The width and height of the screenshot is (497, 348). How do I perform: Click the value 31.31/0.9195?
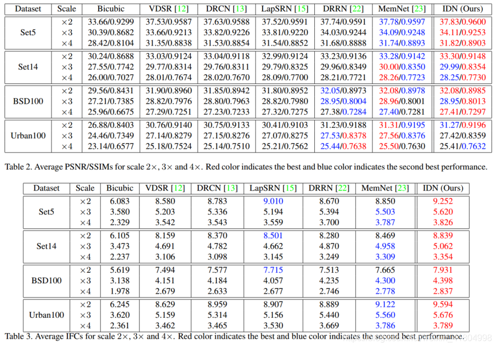(x=402, y=125)
